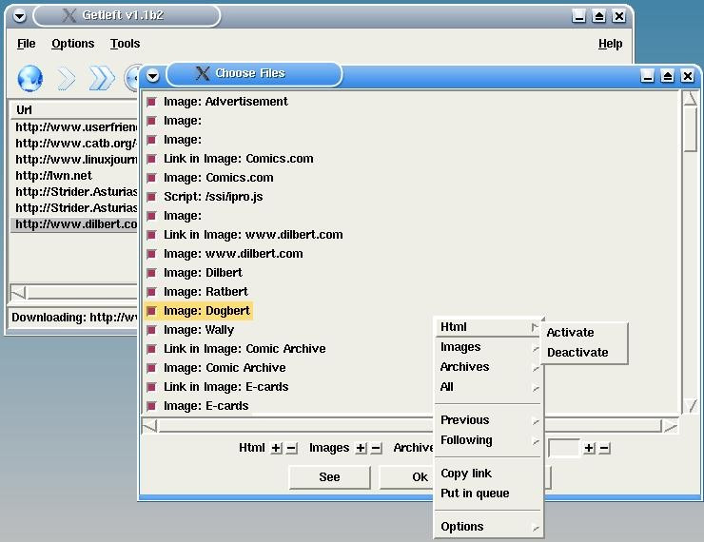This screenshot has width=704, height=542.
Task: Select Put in queue in context menu
Action: pyautogui.click(x=488, y=494)
